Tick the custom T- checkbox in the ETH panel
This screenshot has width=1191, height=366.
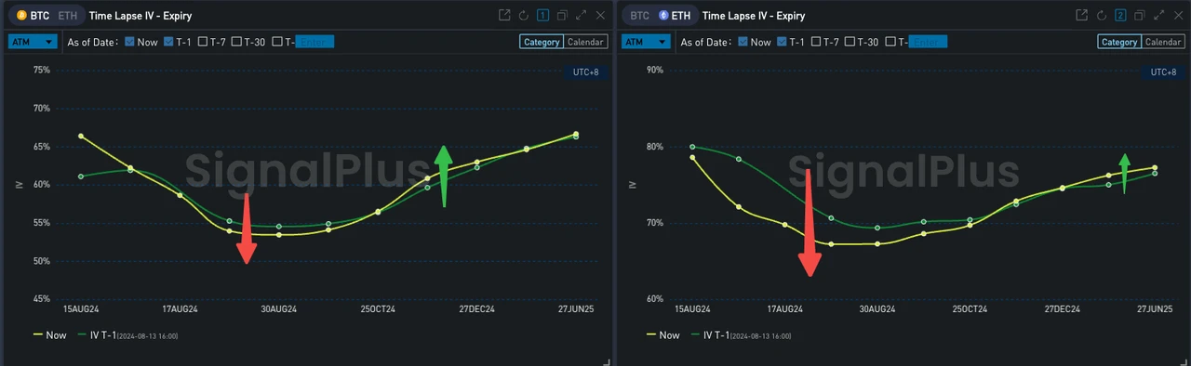pyautogui.click(x=891, y=42)
